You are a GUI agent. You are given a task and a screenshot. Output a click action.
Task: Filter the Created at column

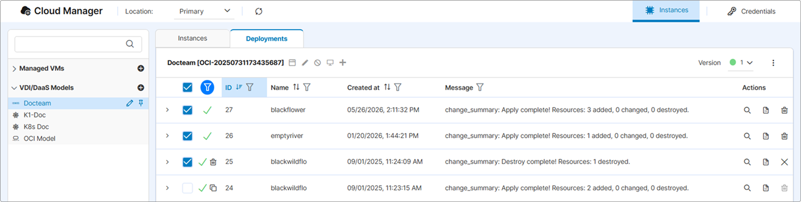click(x=398, y=87)
